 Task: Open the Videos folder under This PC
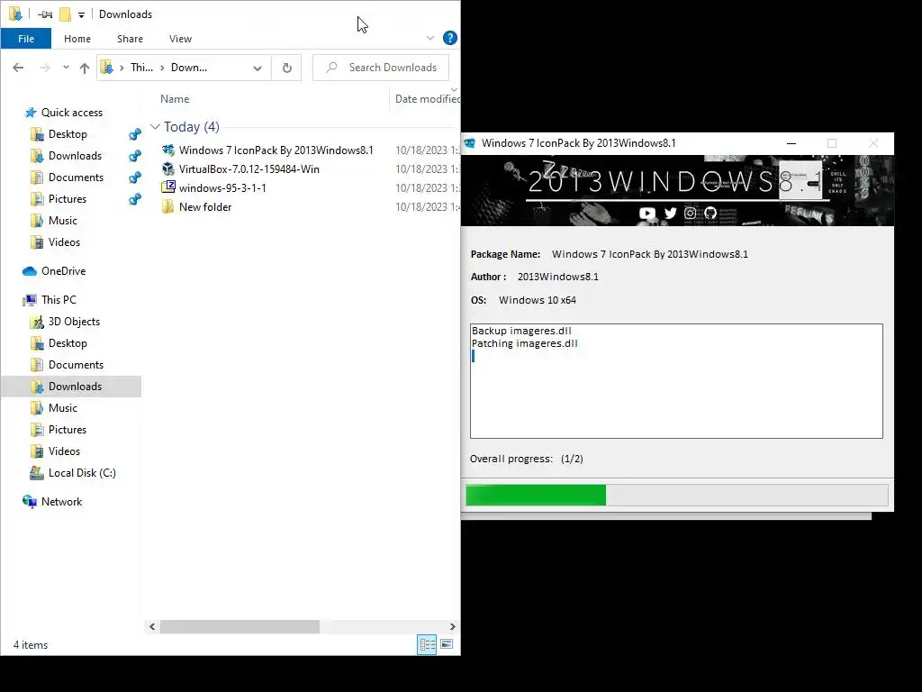tap(64, 451)
